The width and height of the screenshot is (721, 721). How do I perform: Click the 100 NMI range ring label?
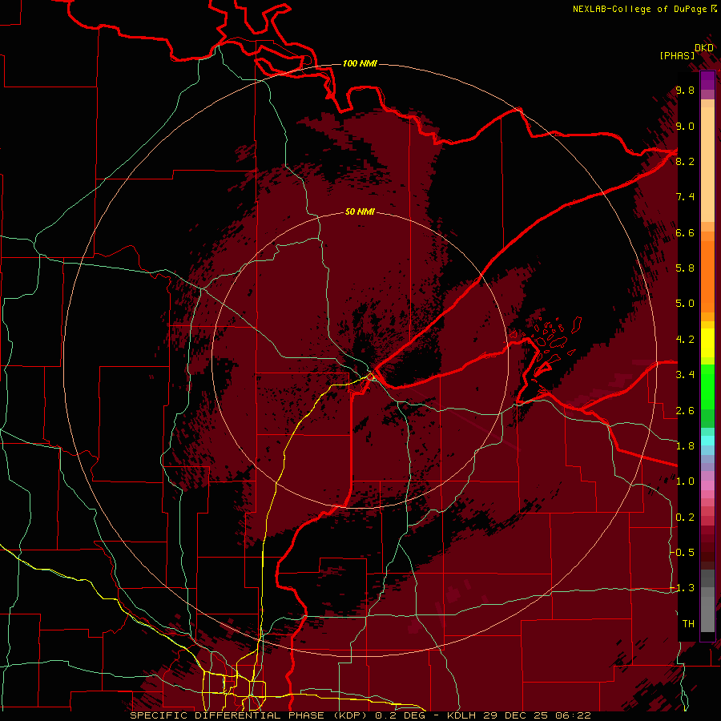coord(360,63)
